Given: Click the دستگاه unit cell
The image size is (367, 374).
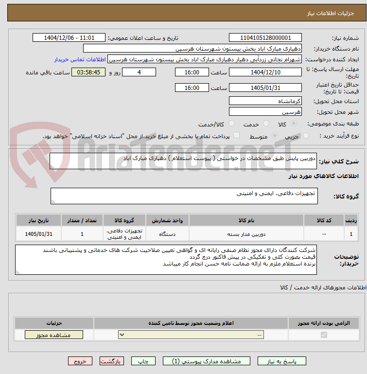Looking at the screenshot, I should 167,234.
